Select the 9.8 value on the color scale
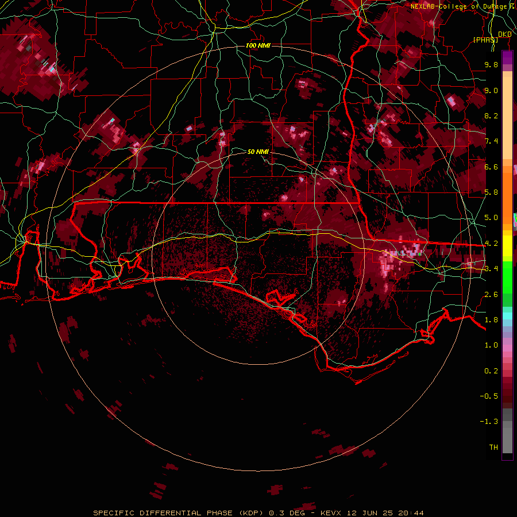Image resolution: width=517 pixels, height=517 pixels. tap(491, 64)
